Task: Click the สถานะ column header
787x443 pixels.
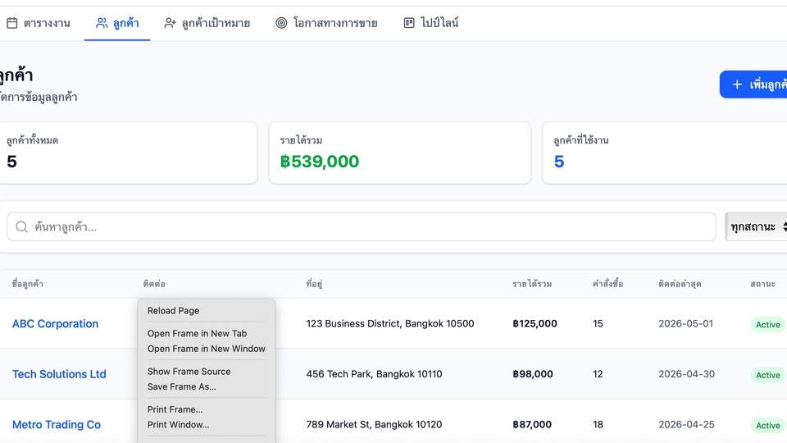Action: (763, 284)
